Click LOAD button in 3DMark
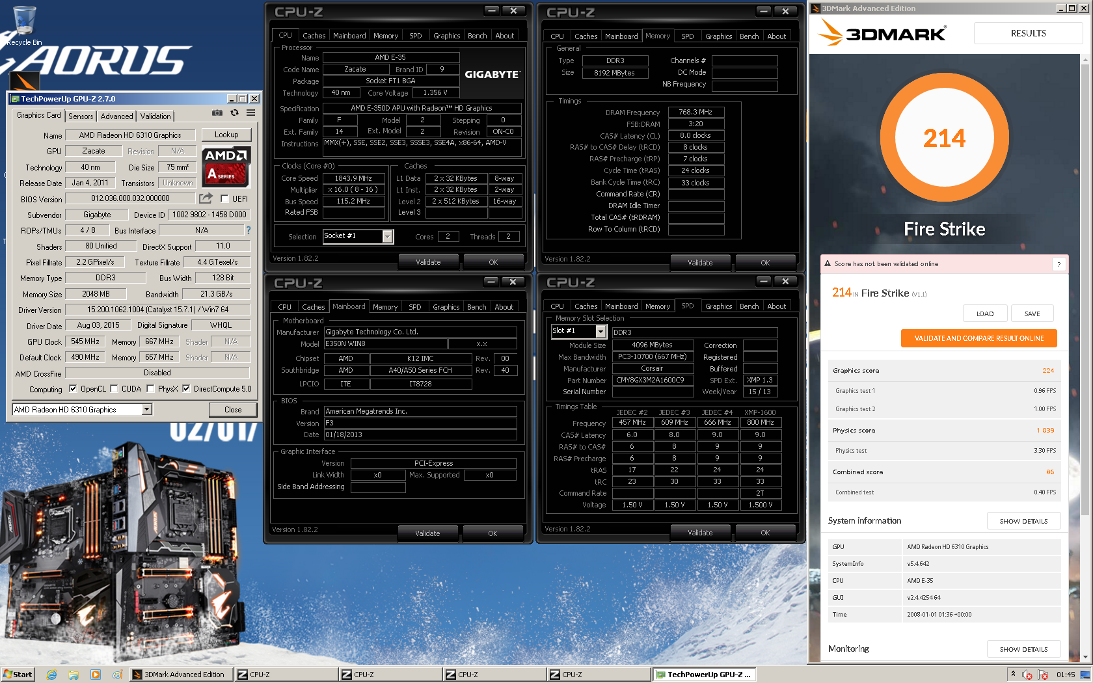 point(985,314)
